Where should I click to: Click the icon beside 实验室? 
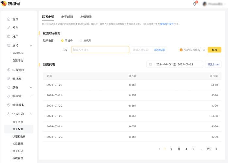[9, 96]
